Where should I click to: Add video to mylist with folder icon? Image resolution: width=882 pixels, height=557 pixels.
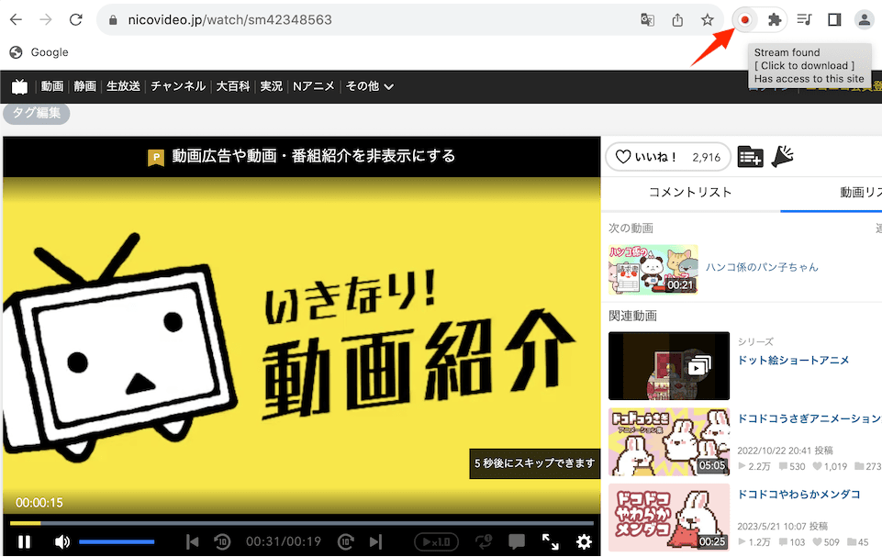750,157
